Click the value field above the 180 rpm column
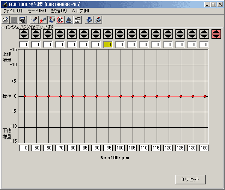 204,45
